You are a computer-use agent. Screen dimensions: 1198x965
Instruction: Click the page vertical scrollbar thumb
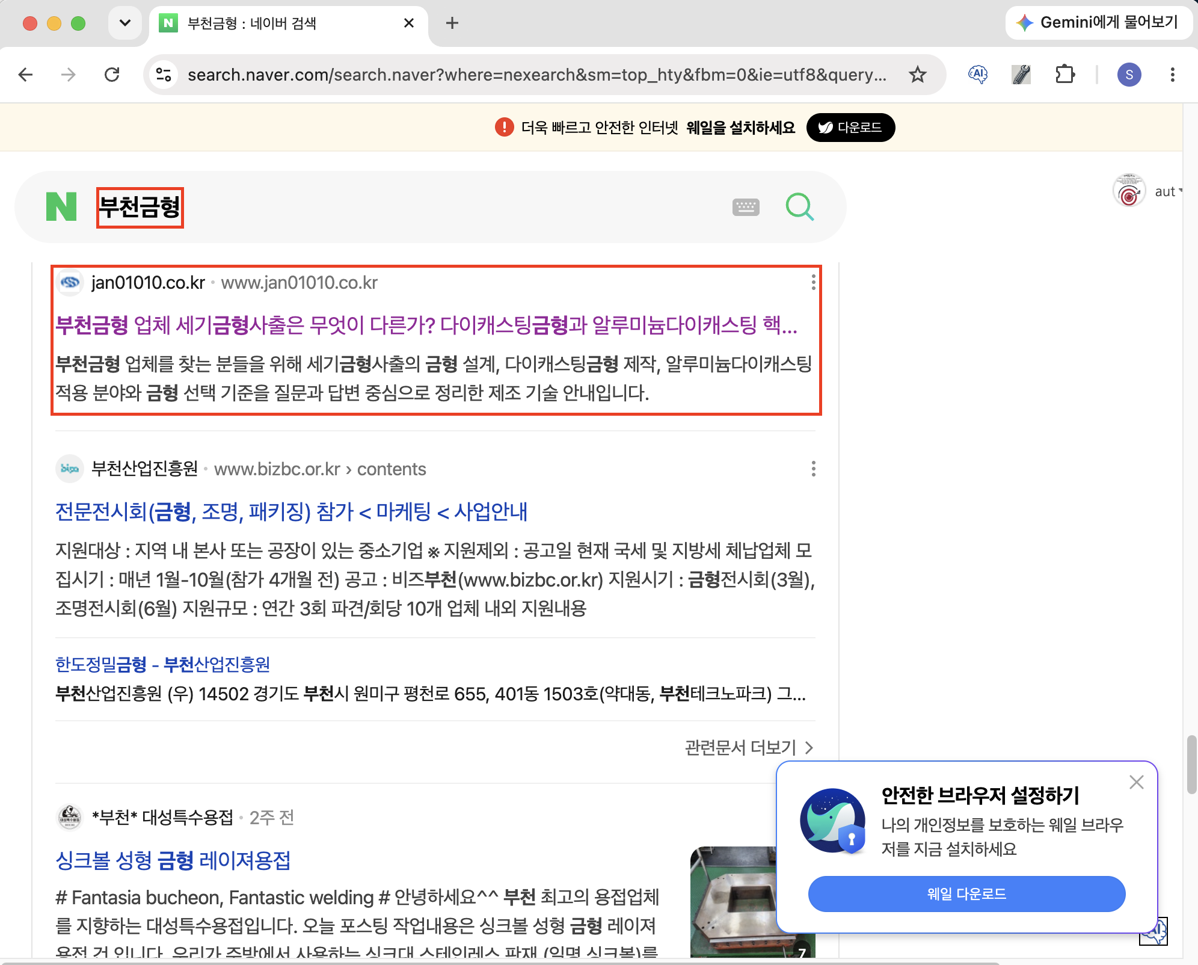(x=1191, y=764)
